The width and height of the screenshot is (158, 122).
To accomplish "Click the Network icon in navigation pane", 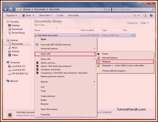I will (8, 81).
